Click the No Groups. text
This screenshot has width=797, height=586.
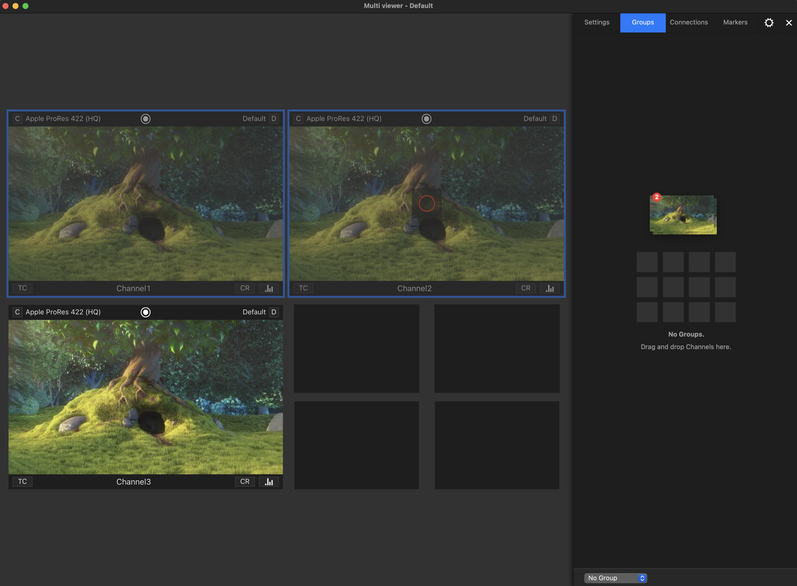[x=686, y=334]
